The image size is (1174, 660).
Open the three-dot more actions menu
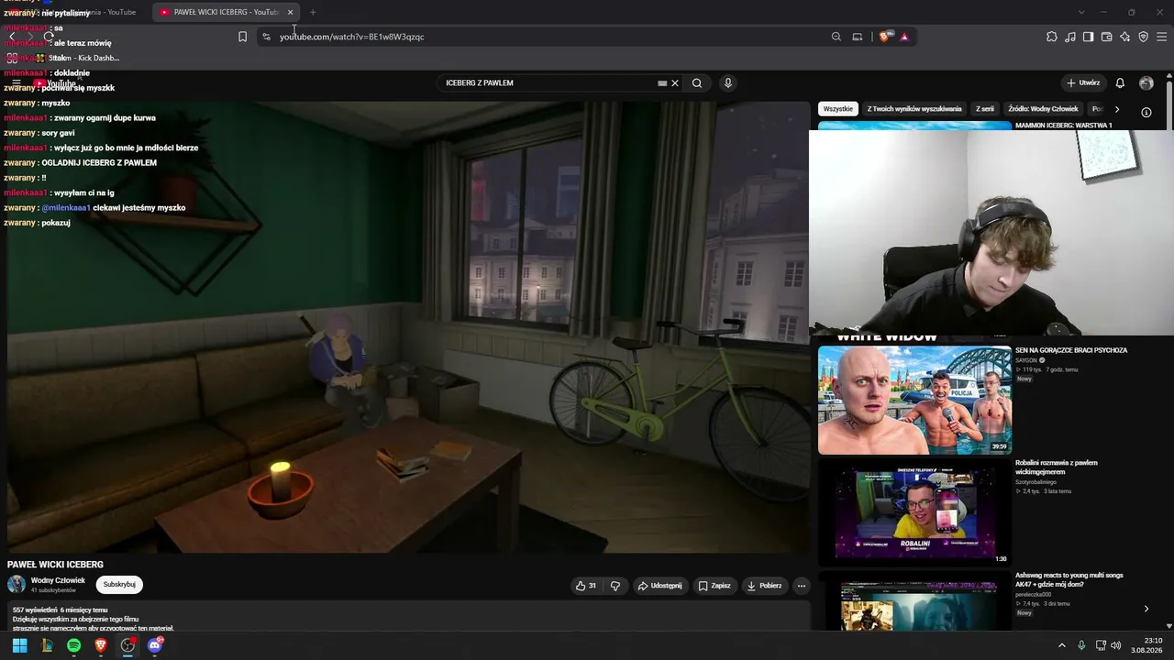click(802, 586)
